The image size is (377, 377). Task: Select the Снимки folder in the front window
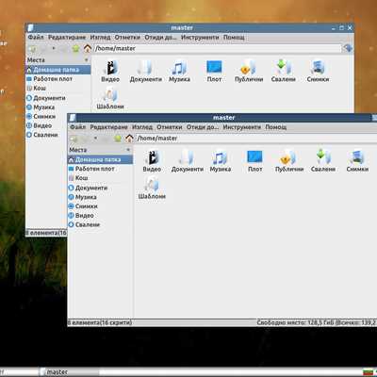coord(357,161)
